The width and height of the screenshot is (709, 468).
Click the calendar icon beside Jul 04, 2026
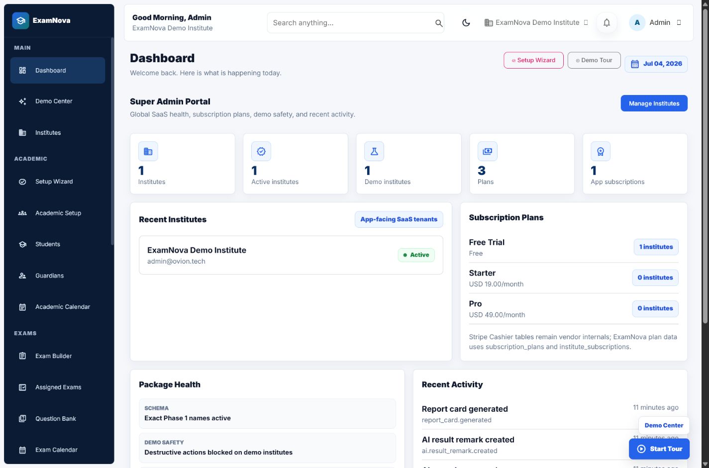pos(635,64)
